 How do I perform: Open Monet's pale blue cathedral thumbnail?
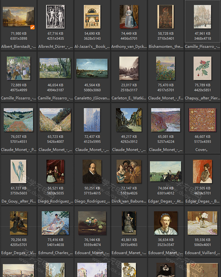(92, 120)
